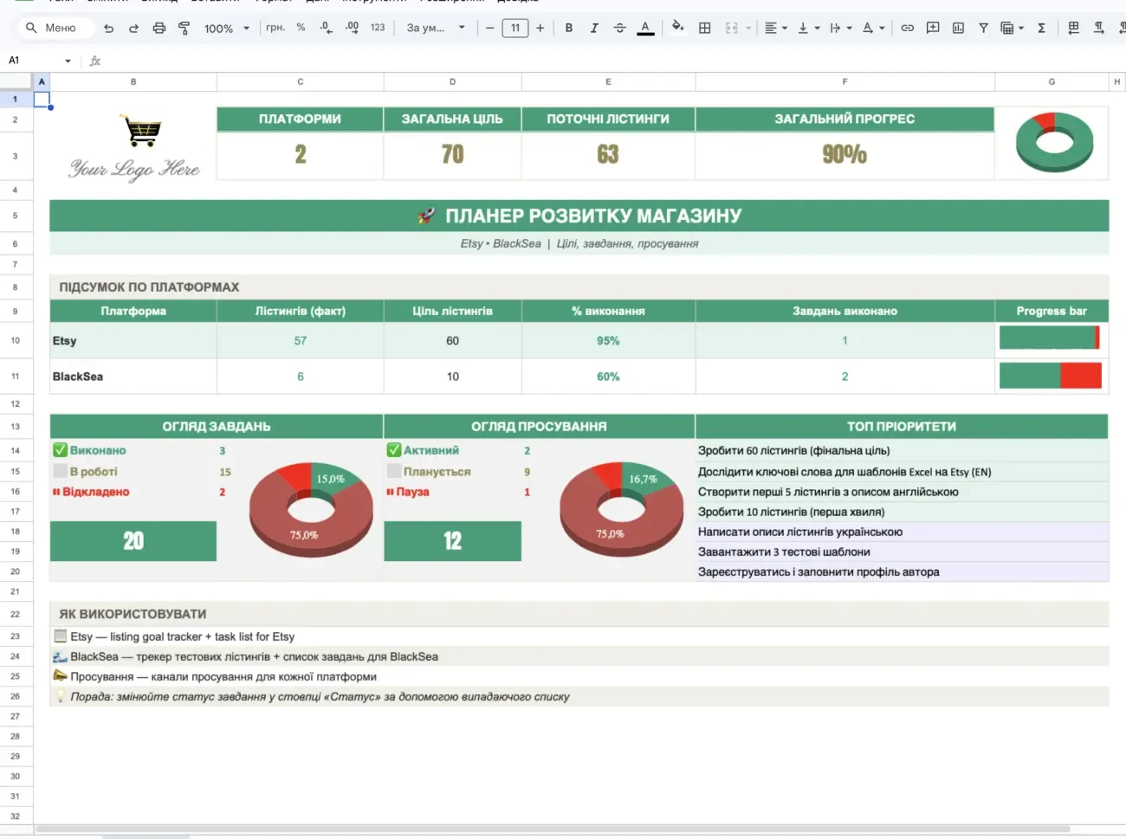Image resolution: width=1126 pixels, height=839 pixels.
Task: Click the shopping cart logo image
Action: 140,131
